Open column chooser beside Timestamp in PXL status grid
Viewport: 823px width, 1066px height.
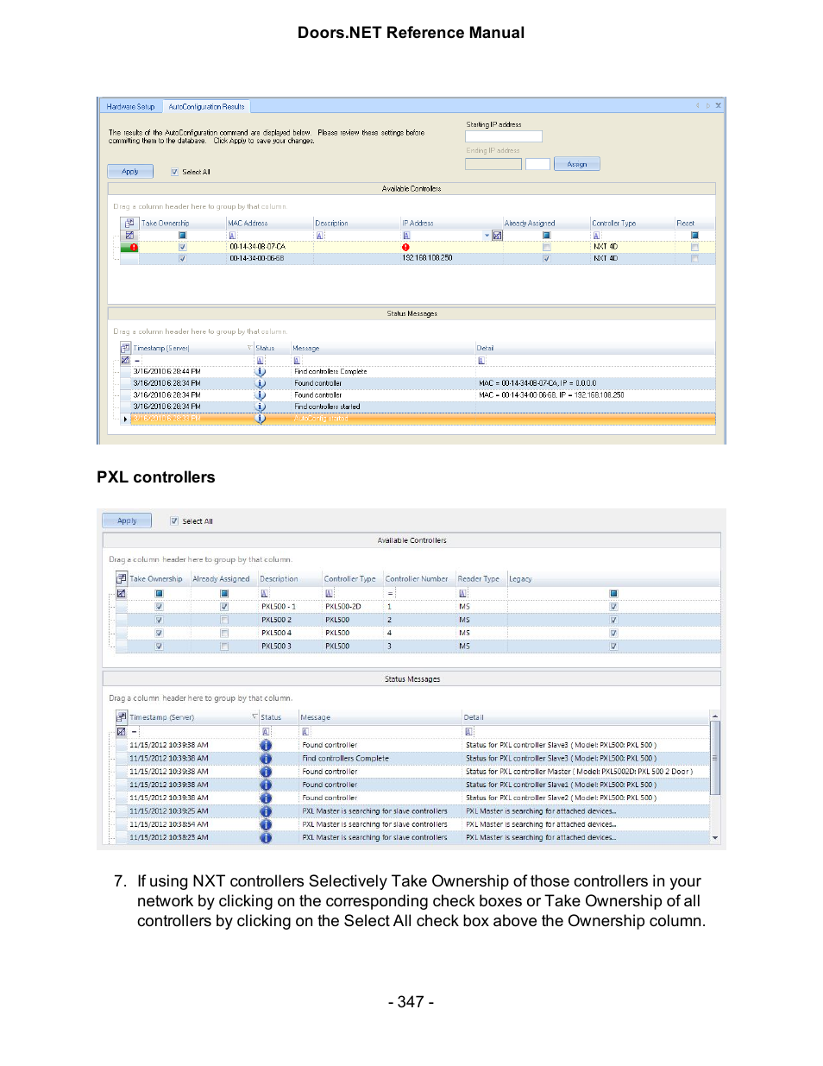pyautogui.click(x=122, y=716)
